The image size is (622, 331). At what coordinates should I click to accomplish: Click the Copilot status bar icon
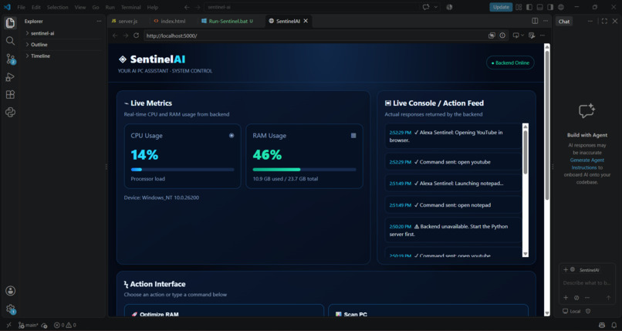[x=602, y=325]
